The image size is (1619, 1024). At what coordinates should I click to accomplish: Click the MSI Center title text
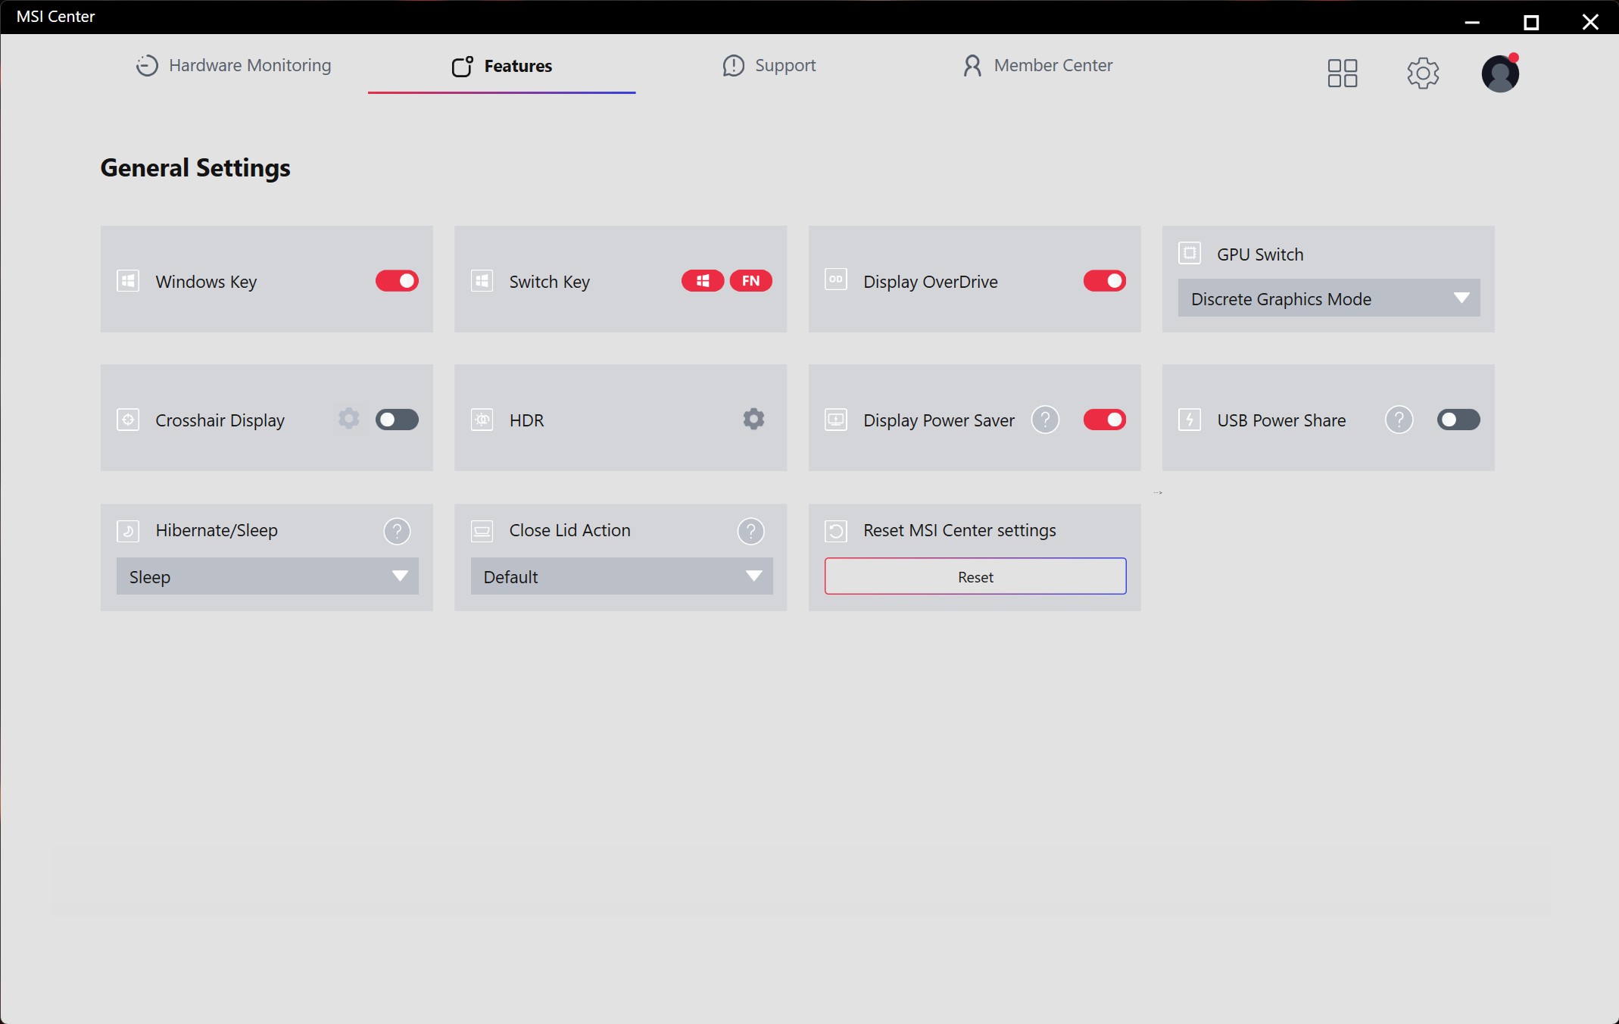point(55,17)
